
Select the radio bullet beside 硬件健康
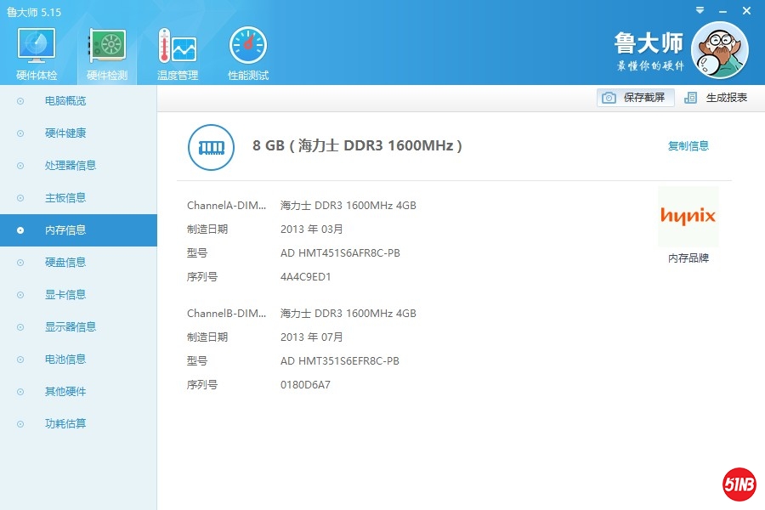[x=19, y=133]
